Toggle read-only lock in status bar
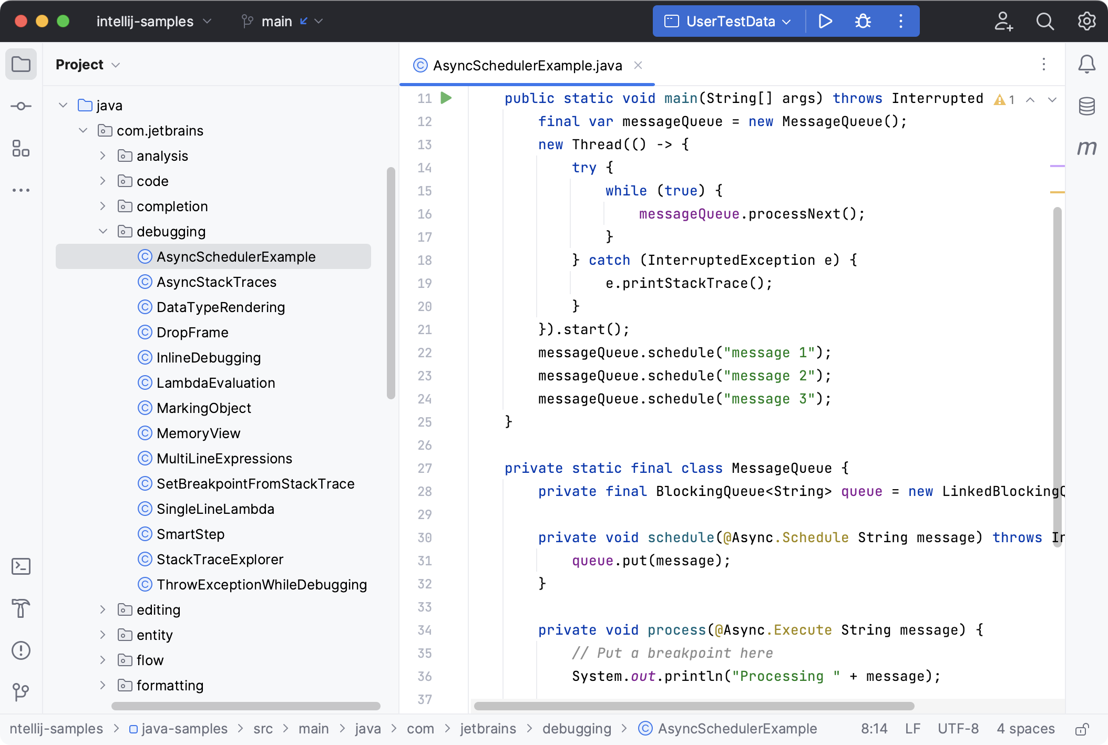1108x745 pixels. coord(1082,729)
